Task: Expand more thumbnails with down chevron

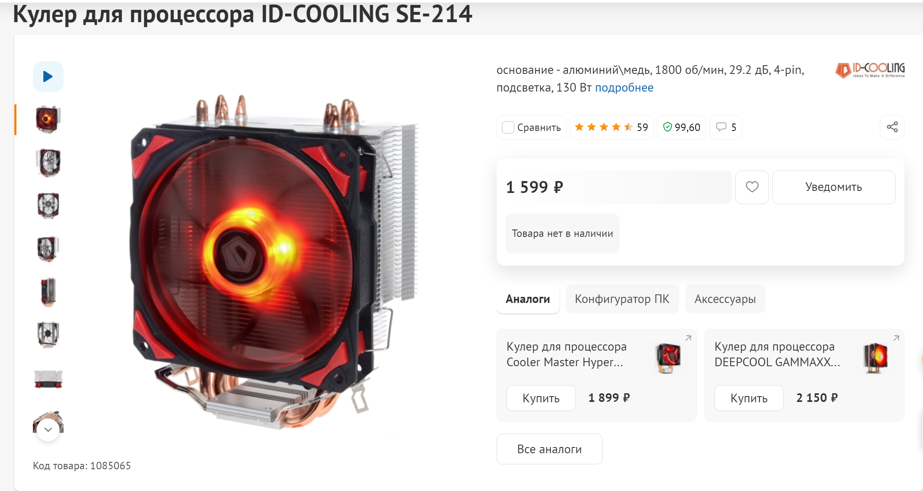Action: [x=48, y=429]
